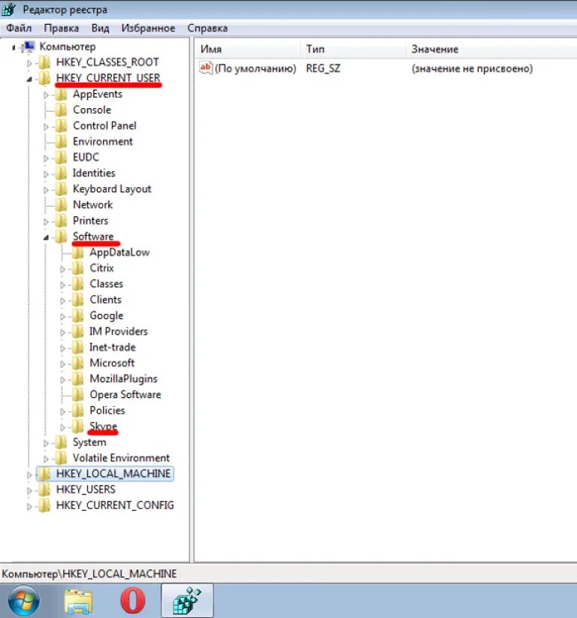Click the status bar path Компьютер\HKEY_LOCAL_MACHINE
Image resolution: width=577 pixels, height=618 pixels.
pyautogui.click(x=89, y=574)
